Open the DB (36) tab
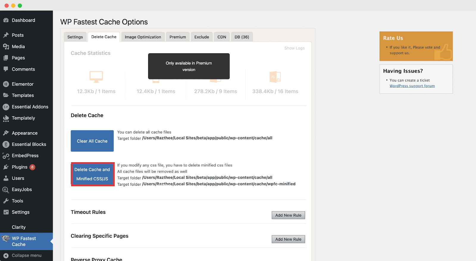Screen dimensions: 476x261 (x=242, y=37)
